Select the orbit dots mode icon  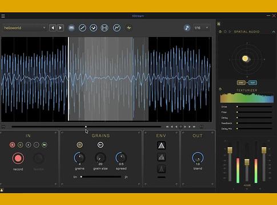click(x=93, y=28)
